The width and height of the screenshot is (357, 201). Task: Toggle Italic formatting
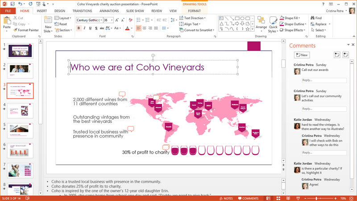tap(84, 28)
